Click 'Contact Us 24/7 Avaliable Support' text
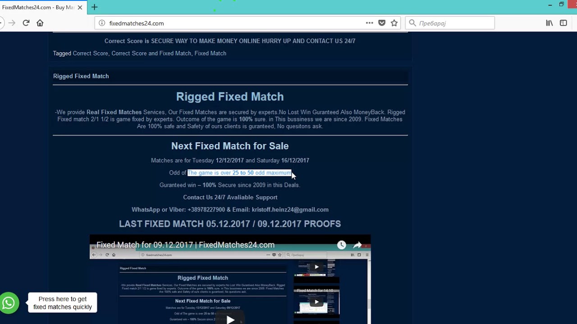This screenshot has width=577, height=324. coord(230,197)
